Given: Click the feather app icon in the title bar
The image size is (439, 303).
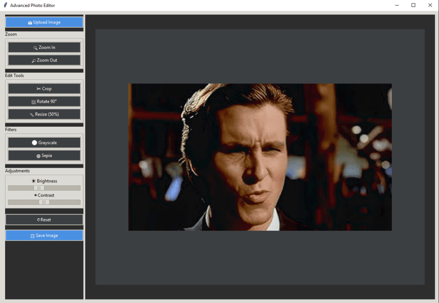Looking at the screenshot, I should click(5, 5).
